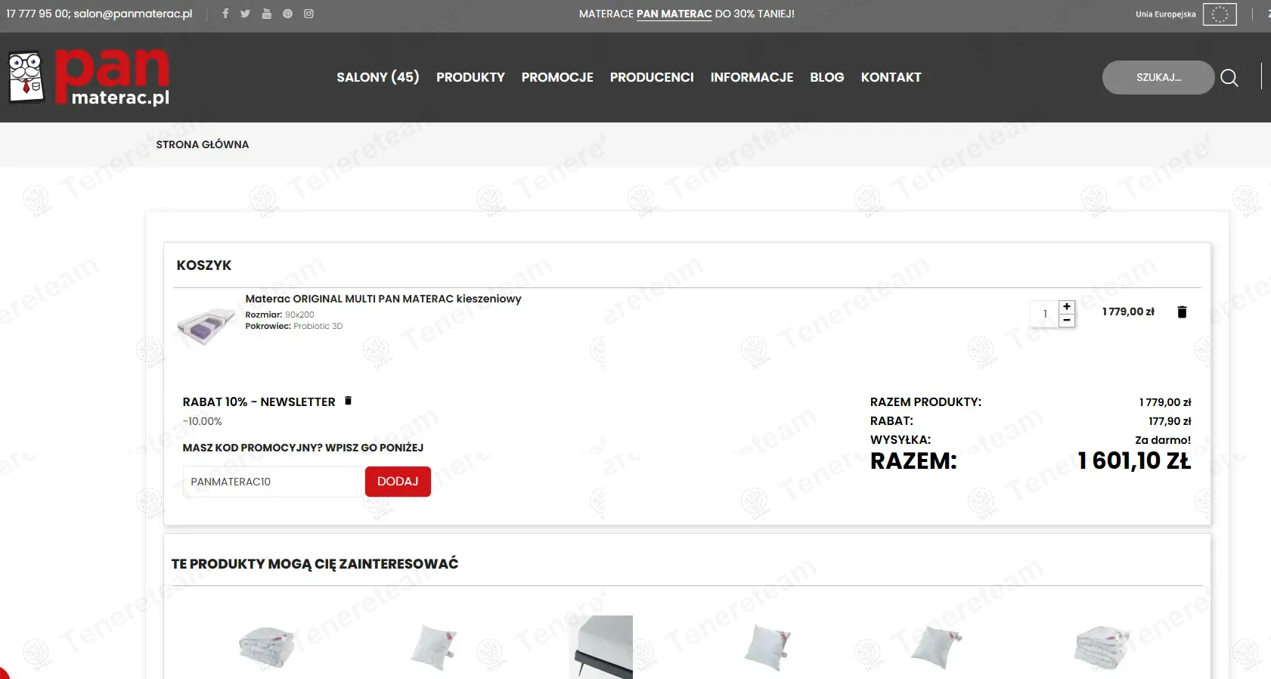Click the promo code input field
This screenshot has width=1271, height=679.
274,482
